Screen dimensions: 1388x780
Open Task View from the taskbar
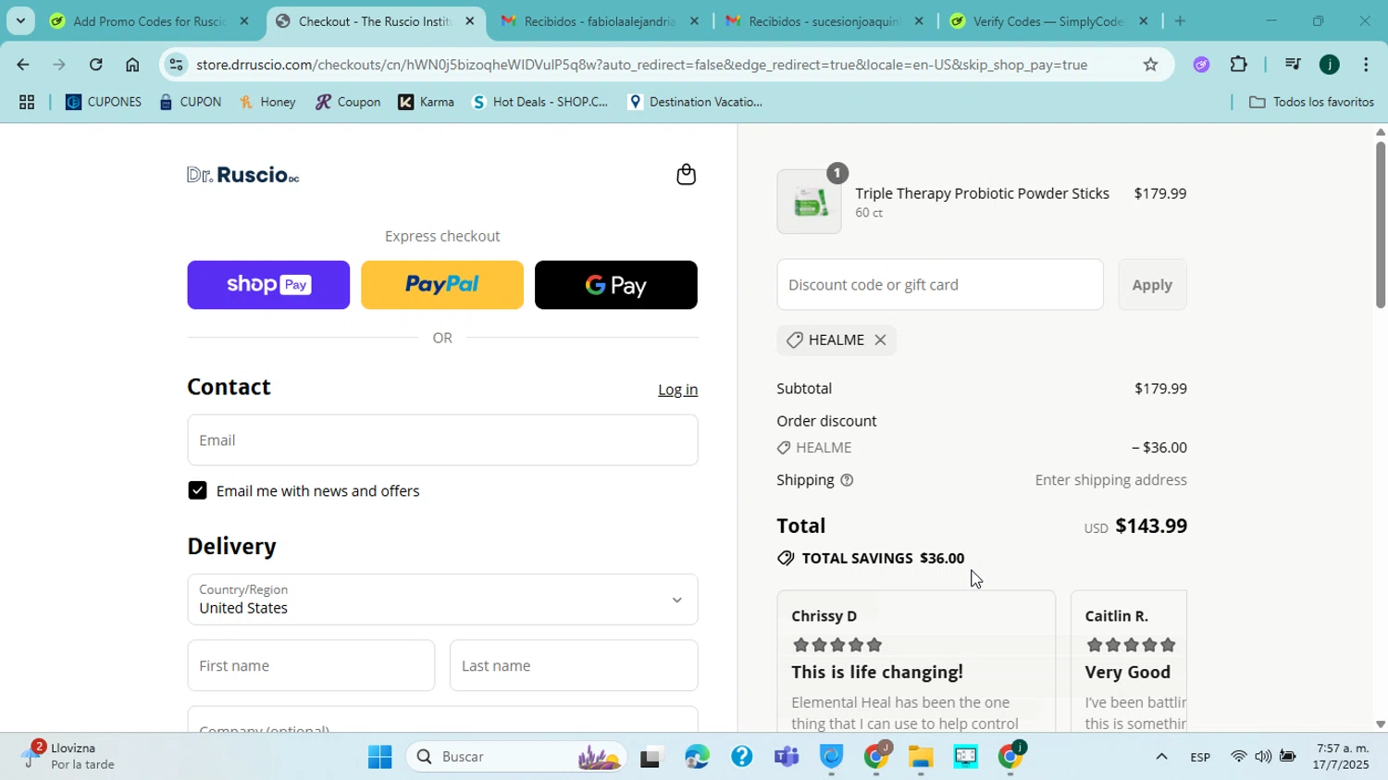(651, 758)
